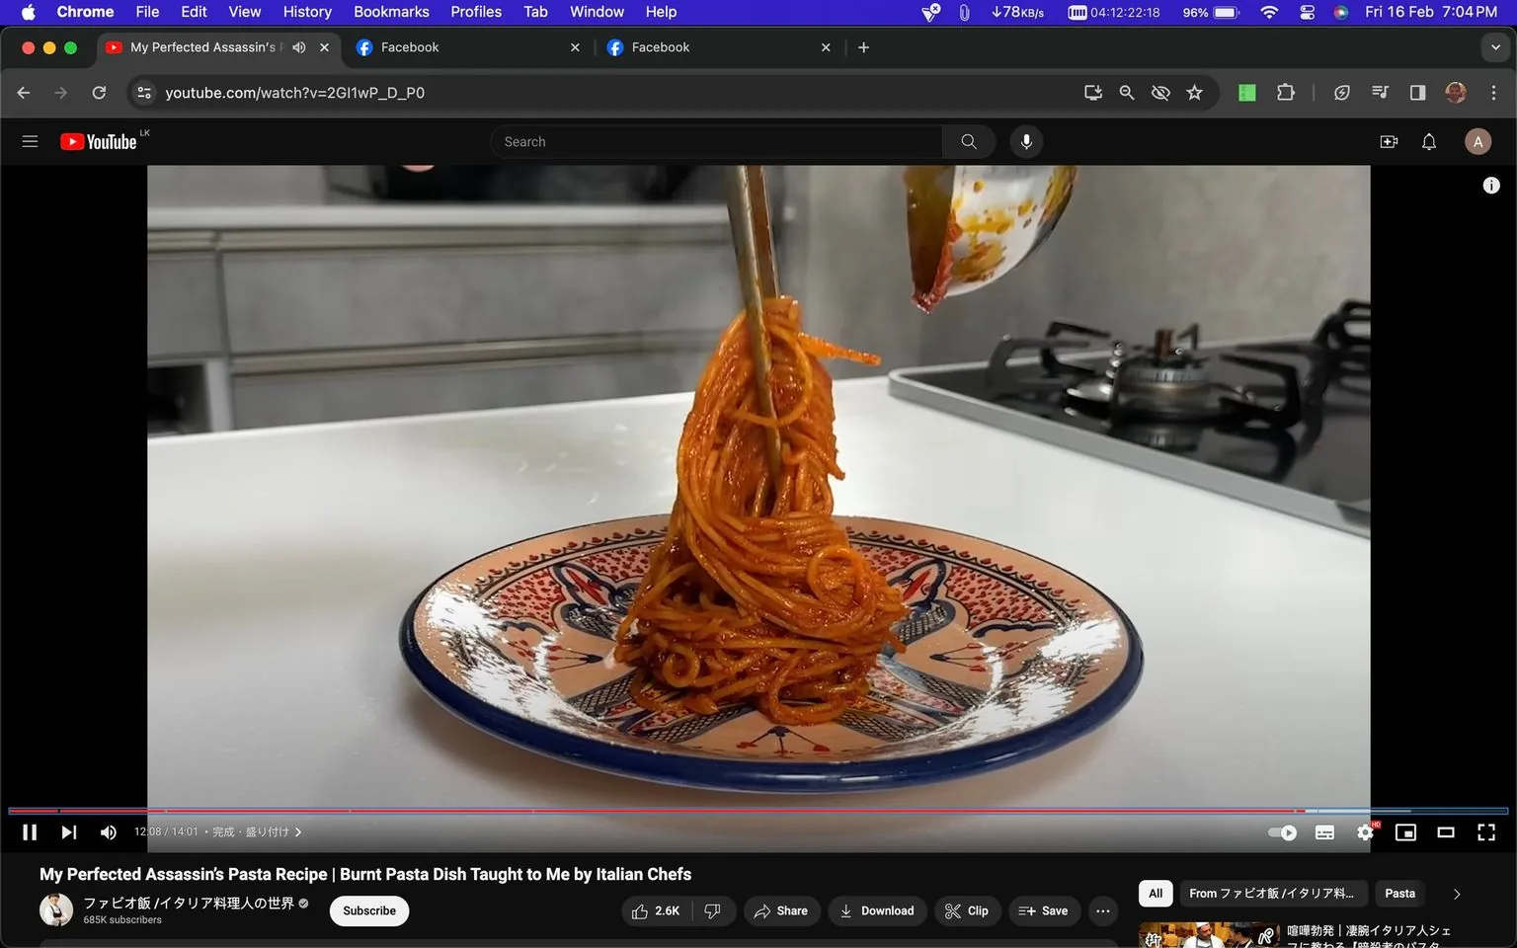The height and width of the screenshot is (948, 1517).
Task: Subscribe to the channel
Action: point(368,910)
